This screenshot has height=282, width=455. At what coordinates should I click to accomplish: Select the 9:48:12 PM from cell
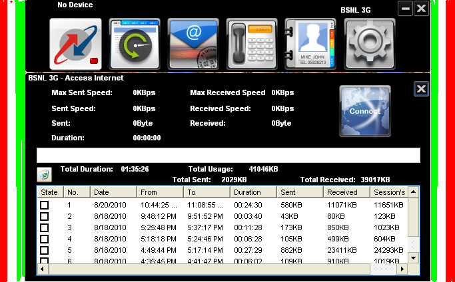pos(159,216)
